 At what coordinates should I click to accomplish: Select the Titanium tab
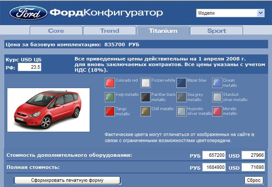click(x=163, y=31)
